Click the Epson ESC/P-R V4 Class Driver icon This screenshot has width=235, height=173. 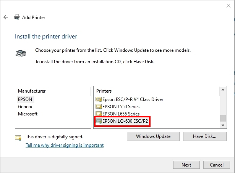coord(99,99)
